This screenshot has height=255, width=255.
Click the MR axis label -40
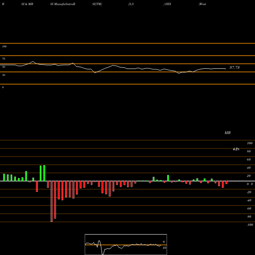[x=249, y=200]
